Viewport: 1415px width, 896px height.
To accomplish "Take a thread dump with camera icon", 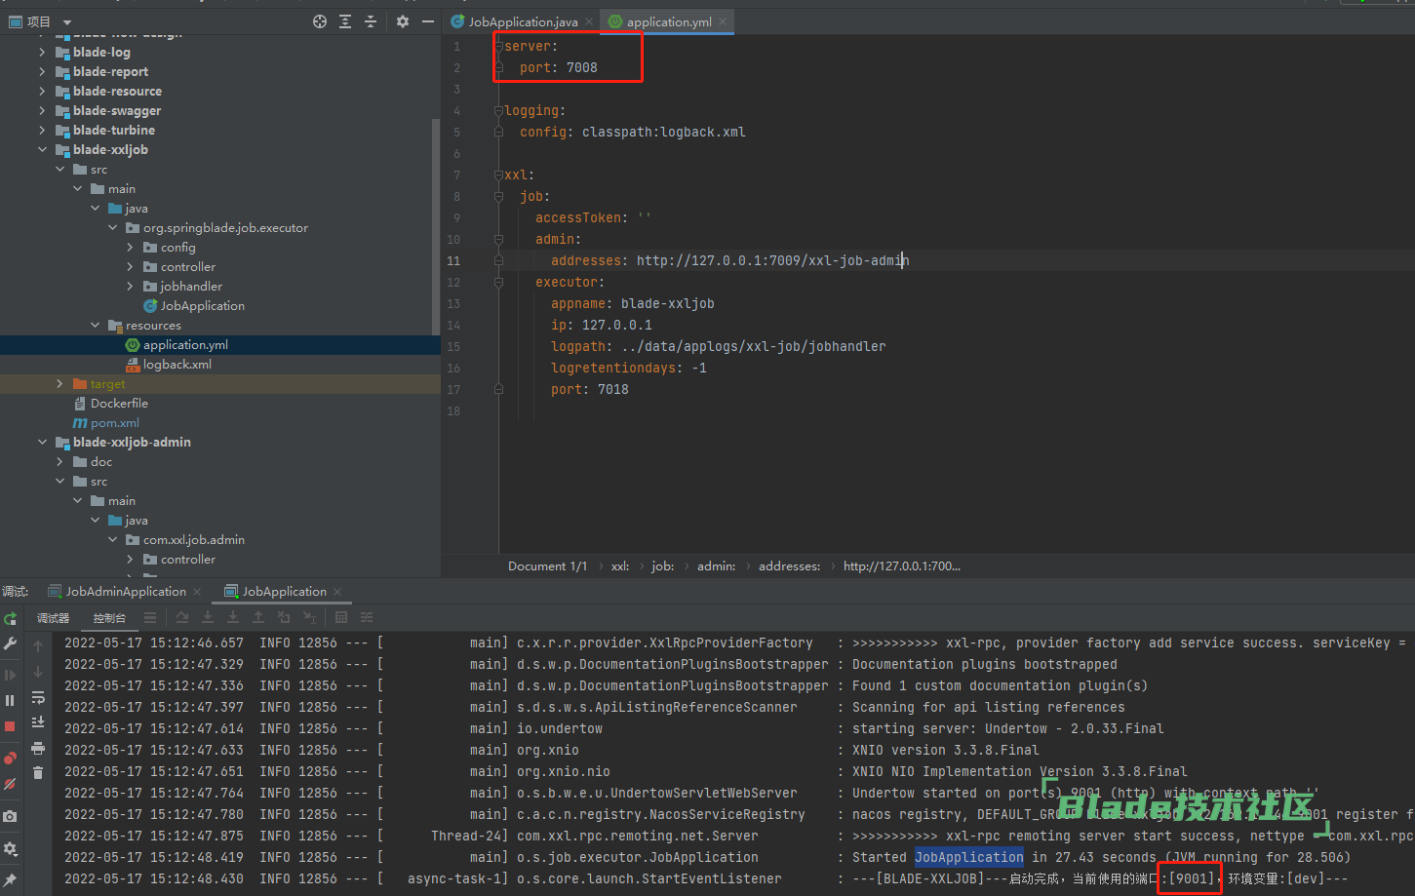I will coord(10,816).
